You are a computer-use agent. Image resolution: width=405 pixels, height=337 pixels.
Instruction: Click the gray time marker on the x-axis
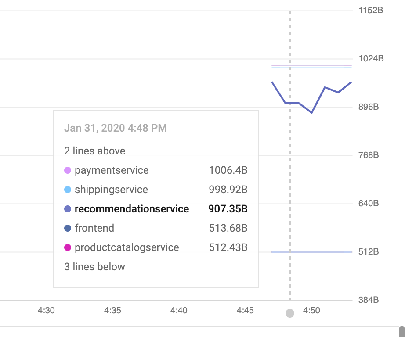click(289, 313)
